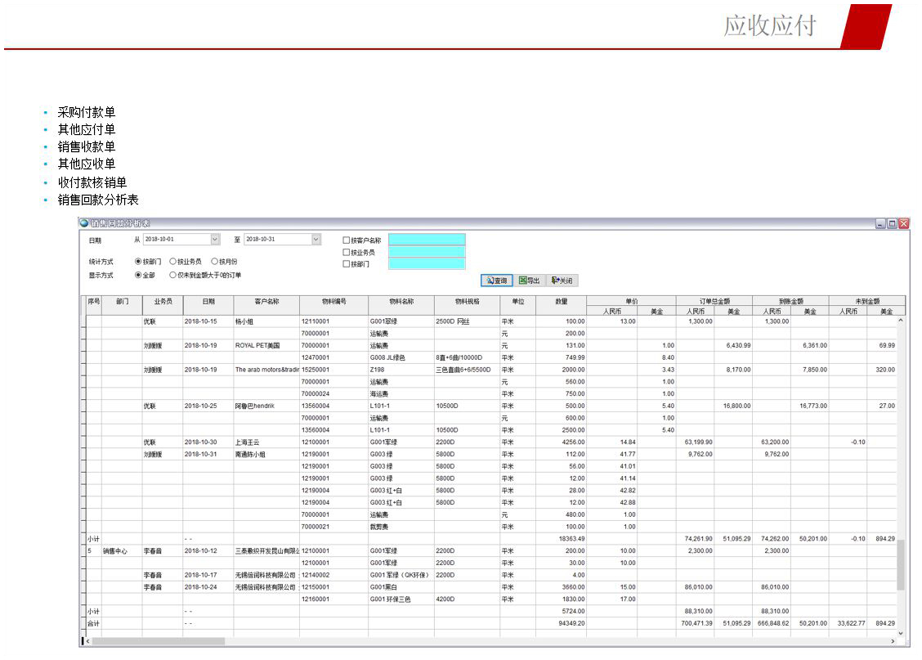Click the 物料编号 column header
The width and height of the screenshot is (922, 660).
tap(333, 302)
